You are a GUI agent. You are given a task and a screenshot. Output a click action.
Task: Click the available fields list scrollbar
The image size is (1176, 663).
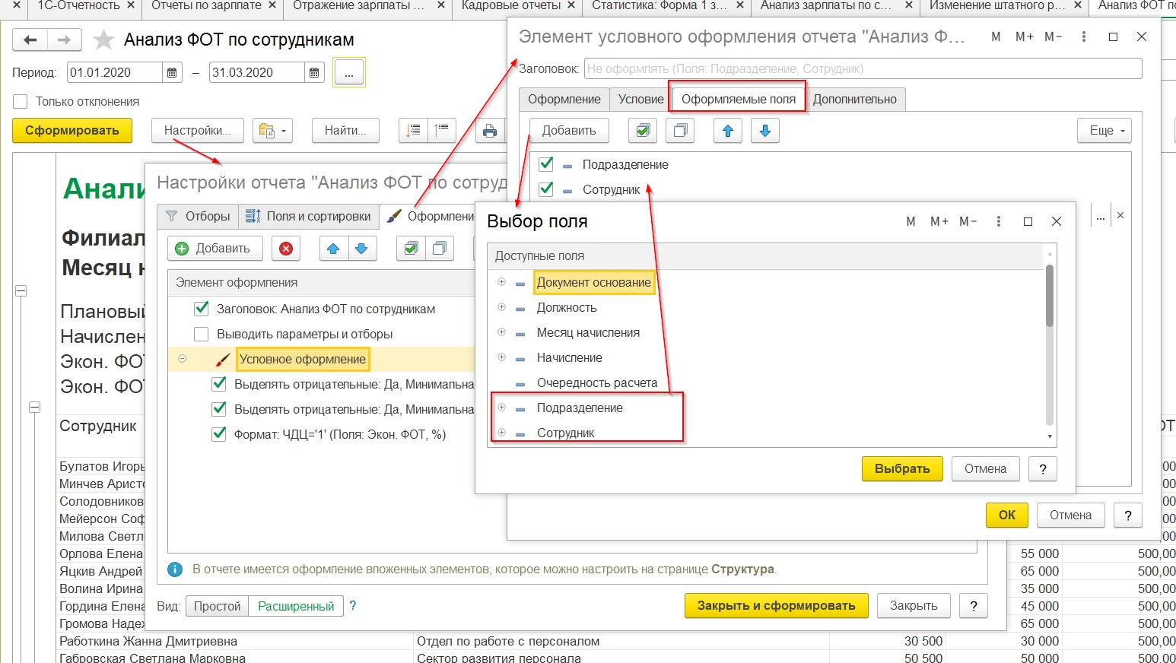click(x=1050, y=295)
